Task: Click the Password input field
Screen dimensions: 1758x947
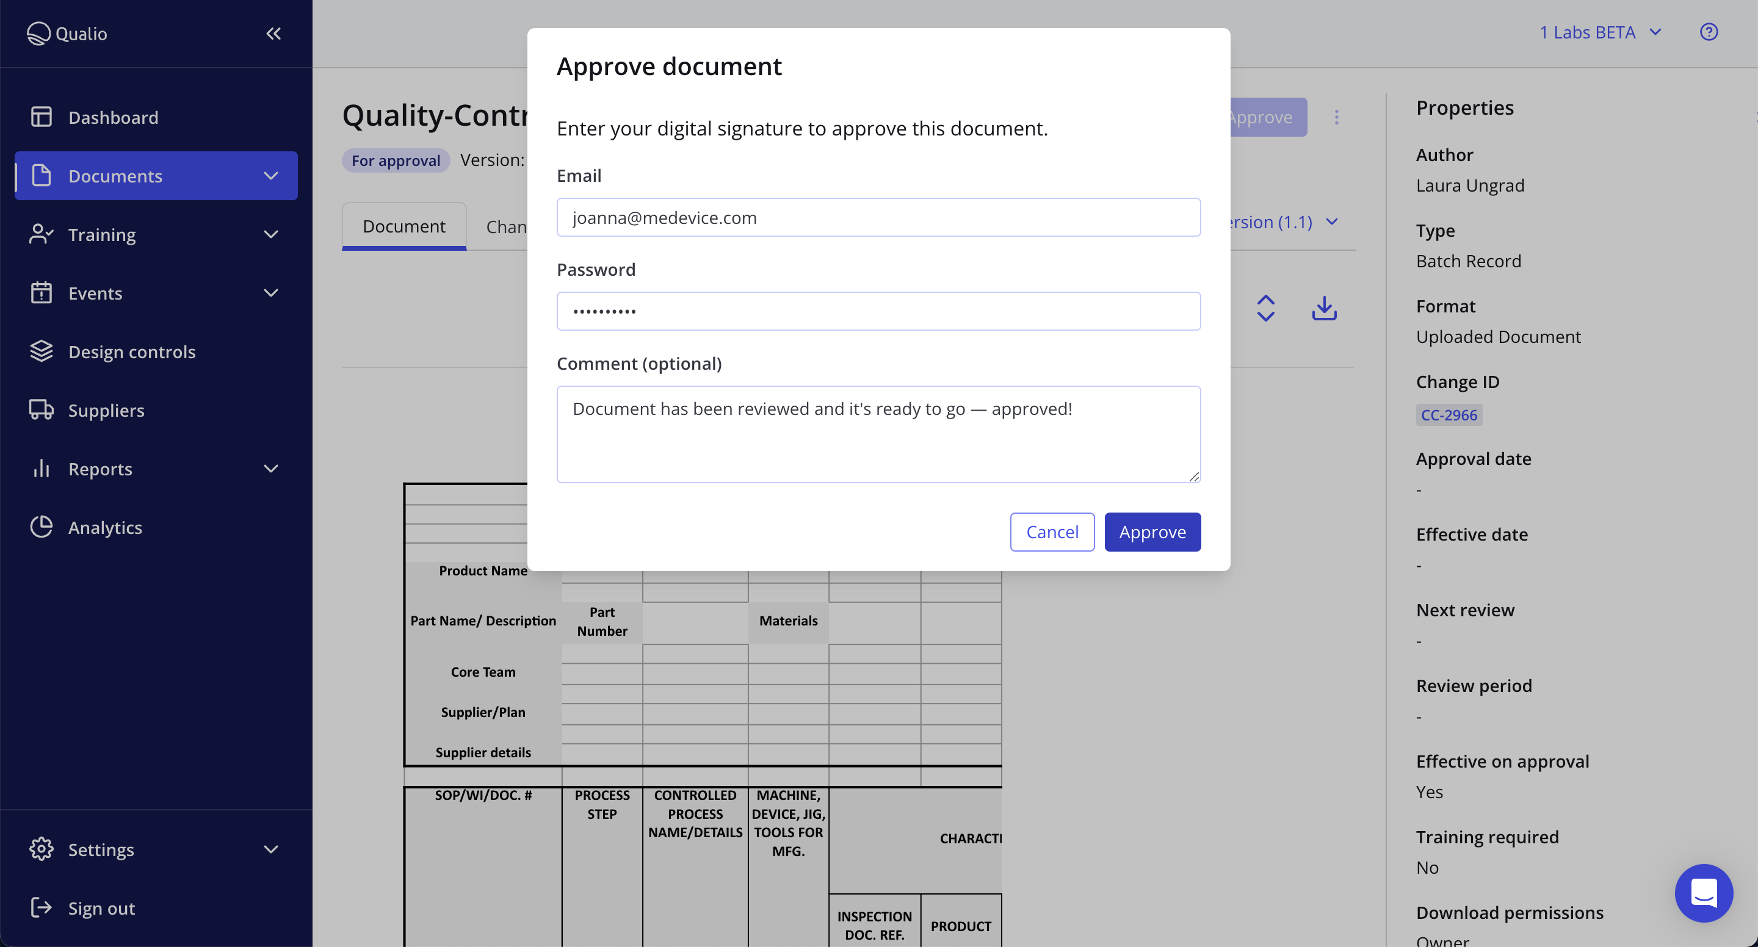Action: pyautogui.click(x=878, y=311)
